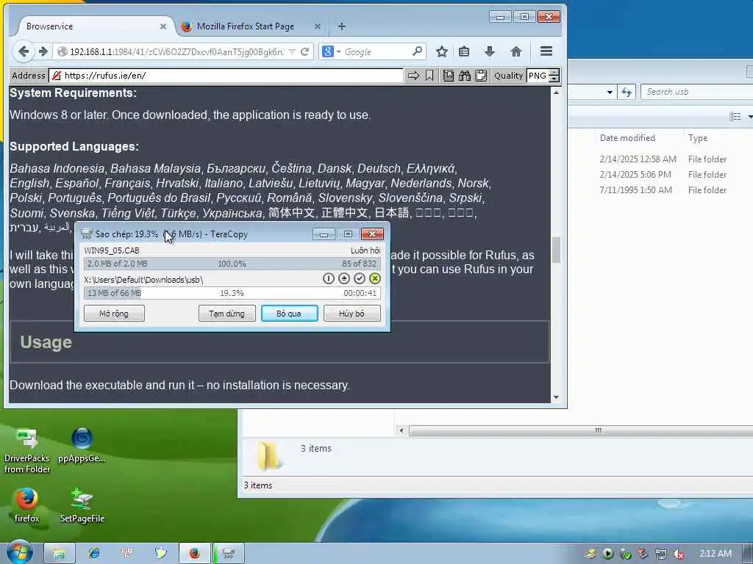The height and width of the screenshot is (564, 753).
Task: Open Firefox from the taskbar
Action: (x=194, y=554)
